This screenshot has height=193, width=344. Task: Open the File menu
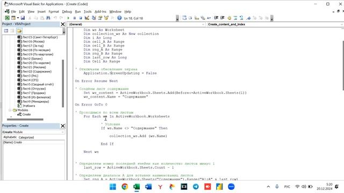pos(13,12)
